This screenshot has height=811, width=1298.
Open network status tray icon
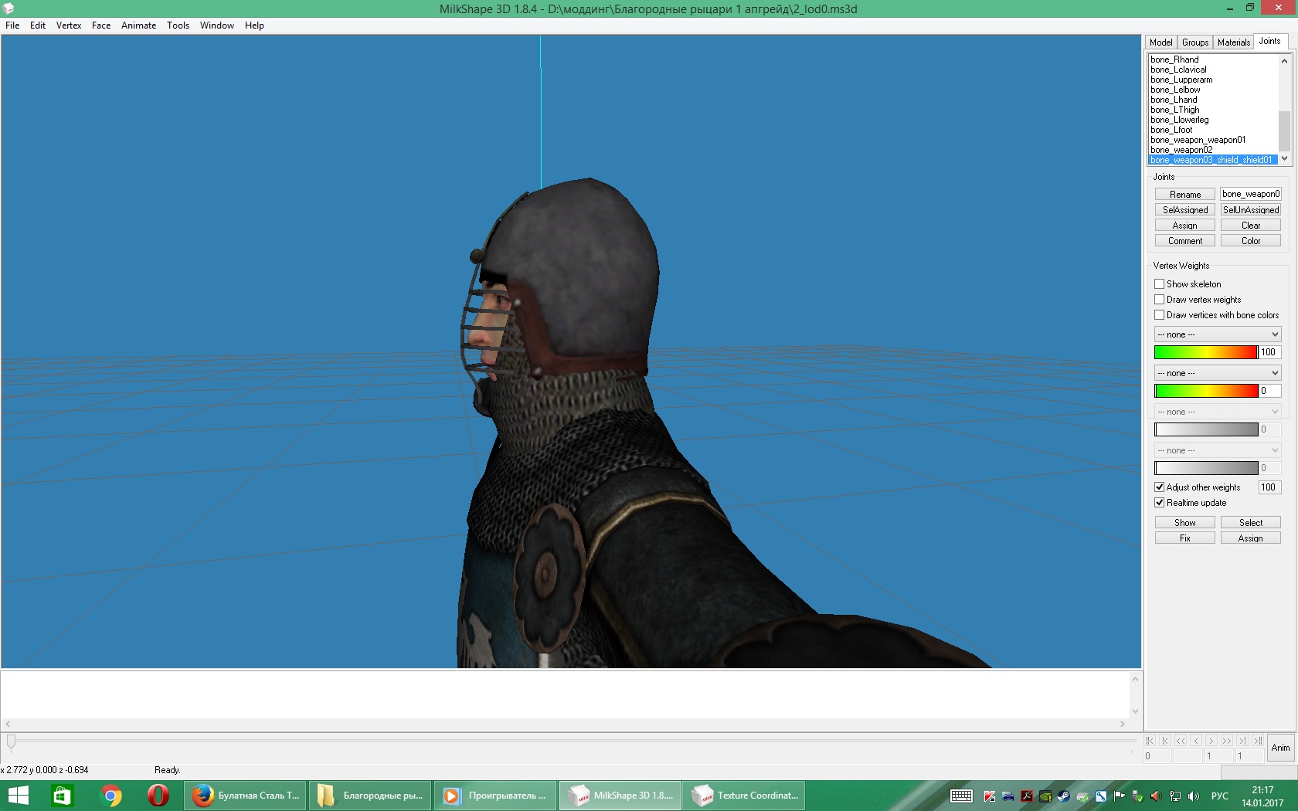[1175, 796]
